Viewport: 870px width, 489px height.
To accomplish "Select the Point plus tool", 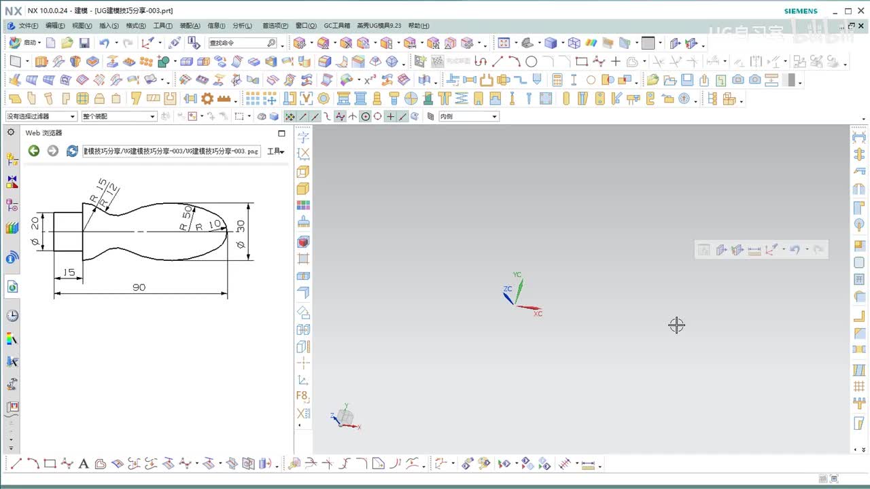I will pyautogui.click(x=616, y=61).
